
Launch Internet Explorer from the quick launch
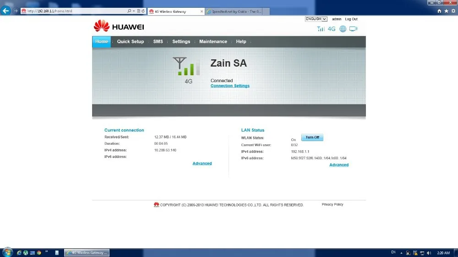click(19, 252)
